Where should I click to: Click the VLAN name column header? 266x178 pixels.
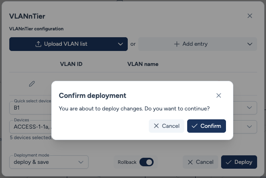pos(143,64)
